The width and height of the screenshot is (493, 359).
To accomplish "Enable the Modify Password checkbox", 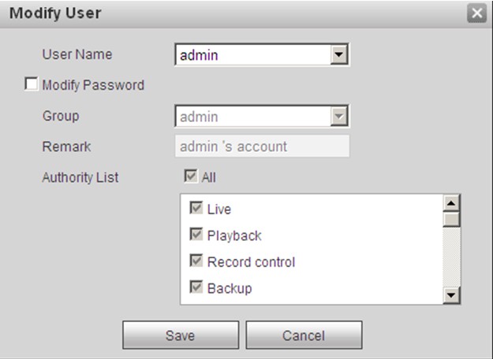I will click(32, 84).
